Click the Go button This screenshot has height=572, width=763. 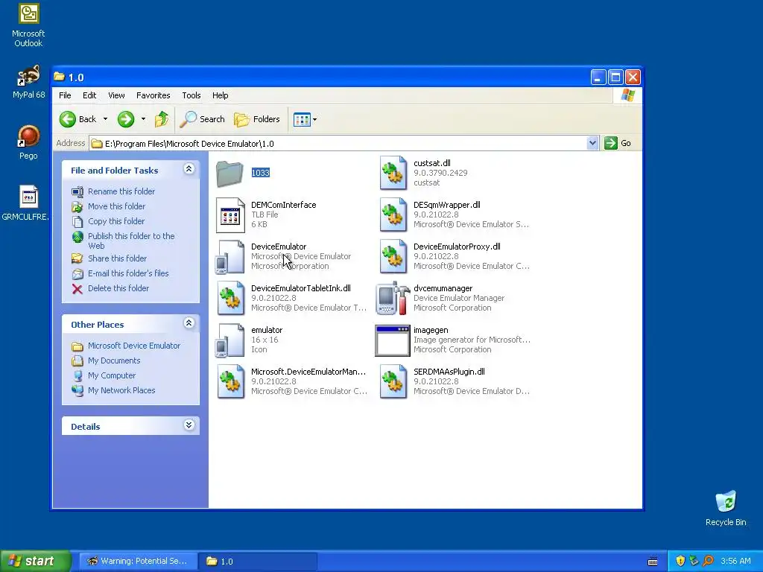pos(618,143)
